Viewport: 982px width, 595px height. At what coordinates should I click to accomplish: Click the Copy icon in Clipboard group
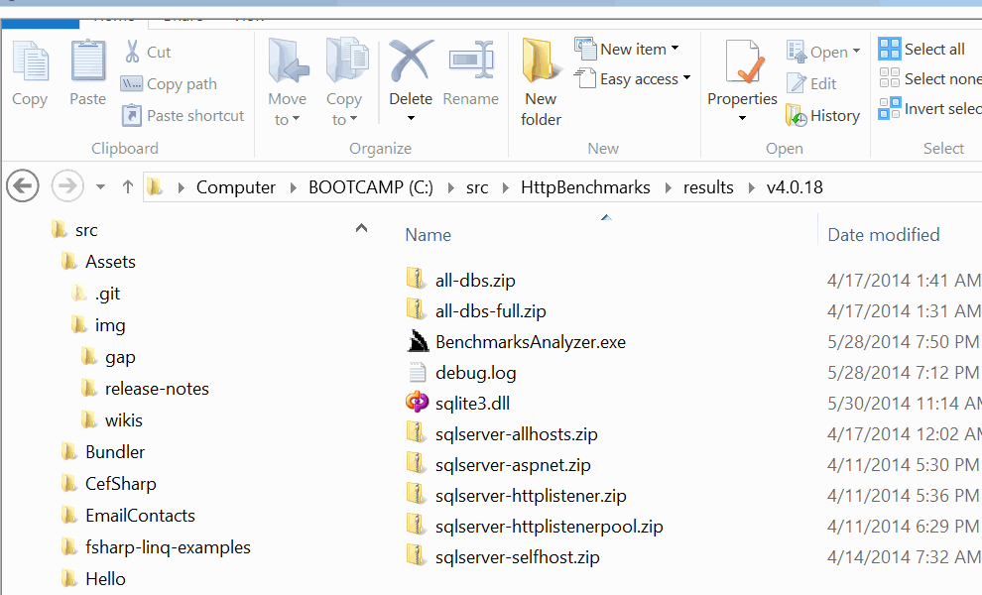click(x=30, y=61)
